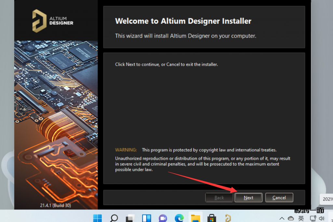The height and width of the screenshot is (222, 333).
Task: Open Widgets panel from taskbar
Action: (147, 218)
